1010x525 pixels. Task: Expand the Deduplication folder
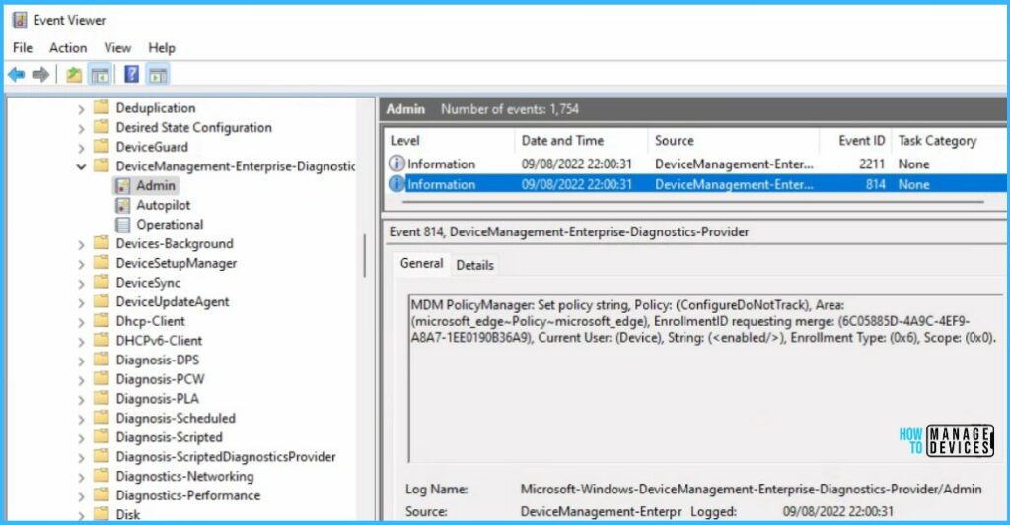(81, 108)
